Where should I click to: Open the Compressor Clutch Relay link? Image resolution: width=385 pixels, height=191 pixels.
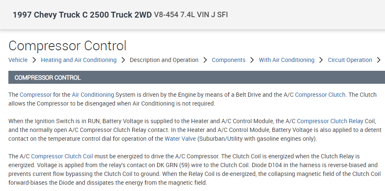point(330,121)
